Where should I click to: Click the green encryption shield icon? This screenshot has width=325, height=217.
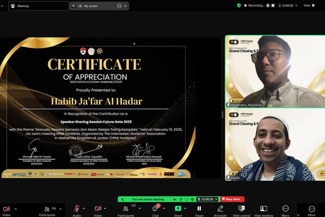[239, 6]
